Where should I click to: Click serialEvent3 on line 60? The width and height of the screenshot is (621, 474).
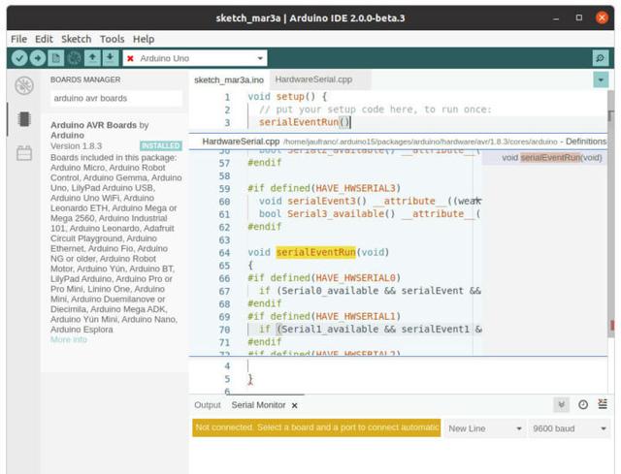click(321, 201)
